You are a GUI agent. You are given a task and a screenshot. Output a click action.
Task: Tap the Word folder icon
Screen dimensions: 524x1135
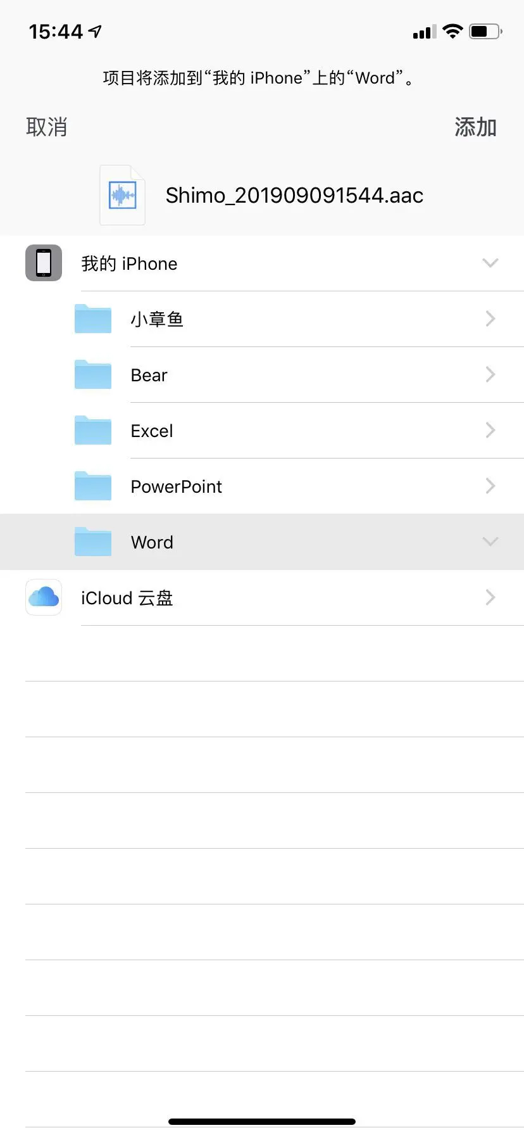tap(93, 542)
